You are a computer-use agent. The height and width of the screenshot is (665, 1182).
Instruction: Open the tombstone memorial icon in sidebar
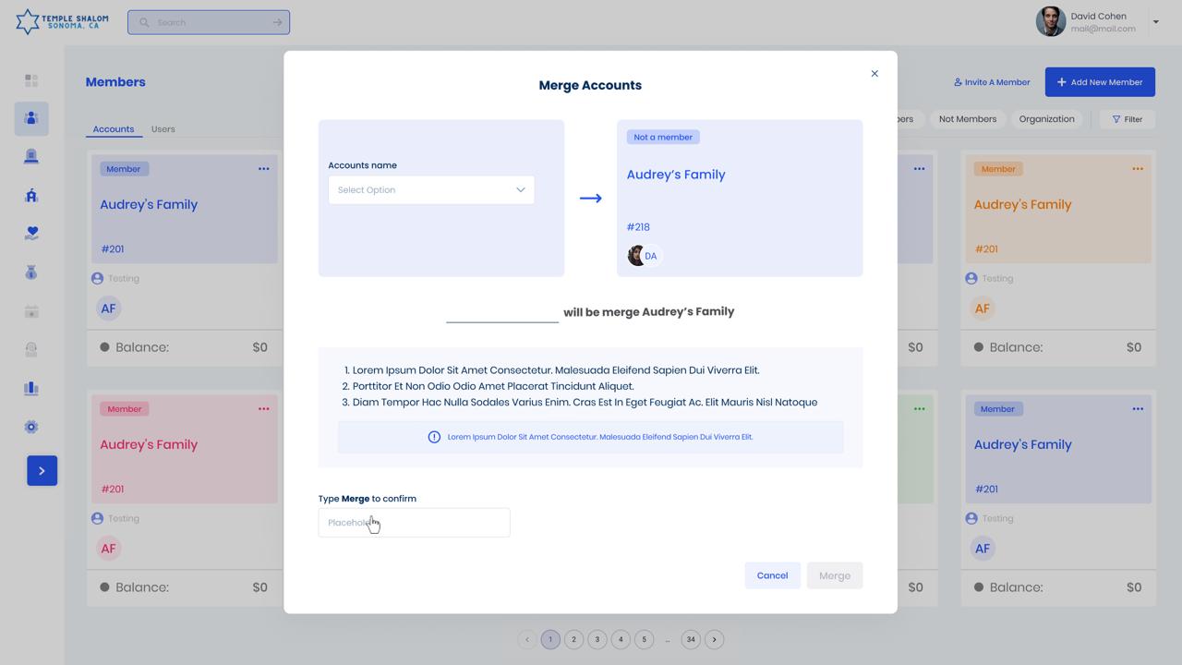pyautogui.click(x=31, y=156)
